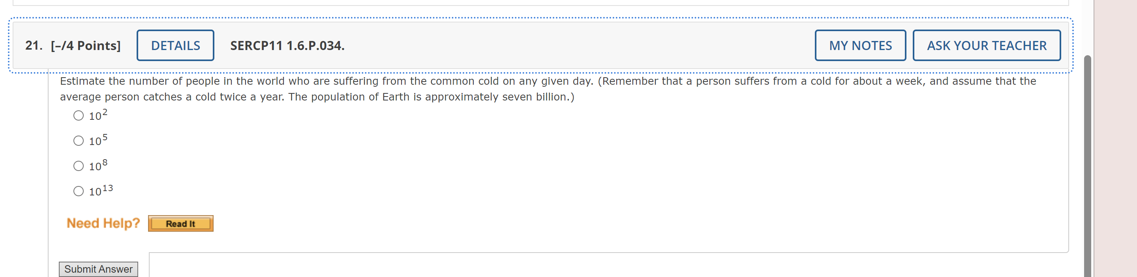Select the 10^2 radio button
The height and width of the screenshot is (277, 1137).
point(79,115)
